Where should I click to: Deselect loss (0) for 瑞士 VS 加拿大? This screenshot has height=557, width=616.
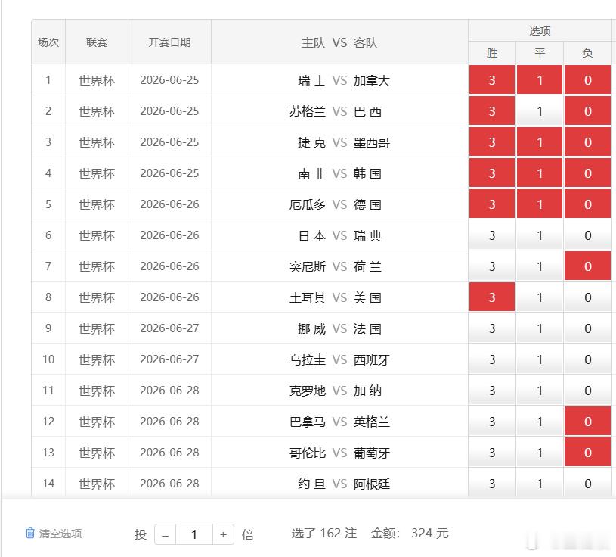click(588, 80)
